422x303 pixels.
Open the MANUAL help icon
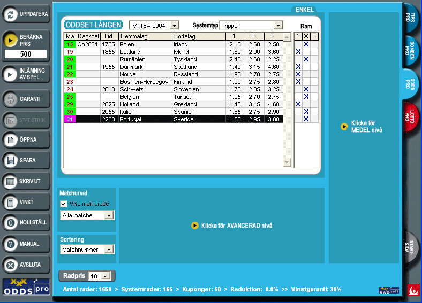pos(10,244)
